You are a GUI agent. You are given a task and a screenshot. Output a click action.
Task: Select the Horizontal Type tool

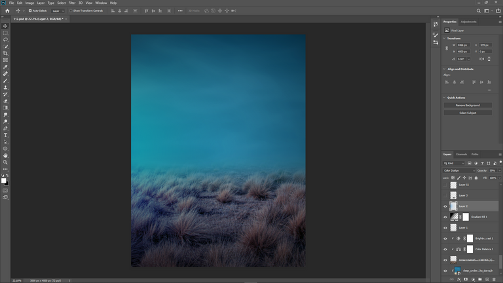click(5, 135)
